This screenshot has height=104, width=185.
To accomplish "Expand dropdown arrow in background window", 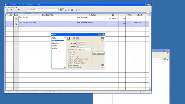I will point(163,59).
